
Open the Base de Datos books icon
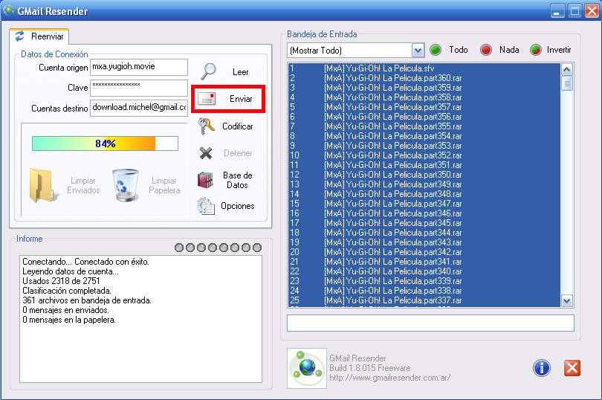point(206,180)
